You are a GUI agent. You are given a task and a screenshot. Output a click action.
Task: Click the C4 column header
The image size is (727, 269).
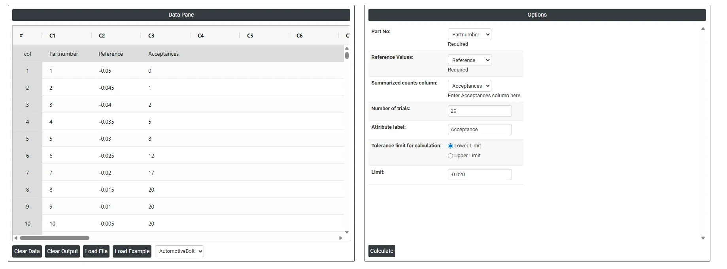[x=215, y=36]
